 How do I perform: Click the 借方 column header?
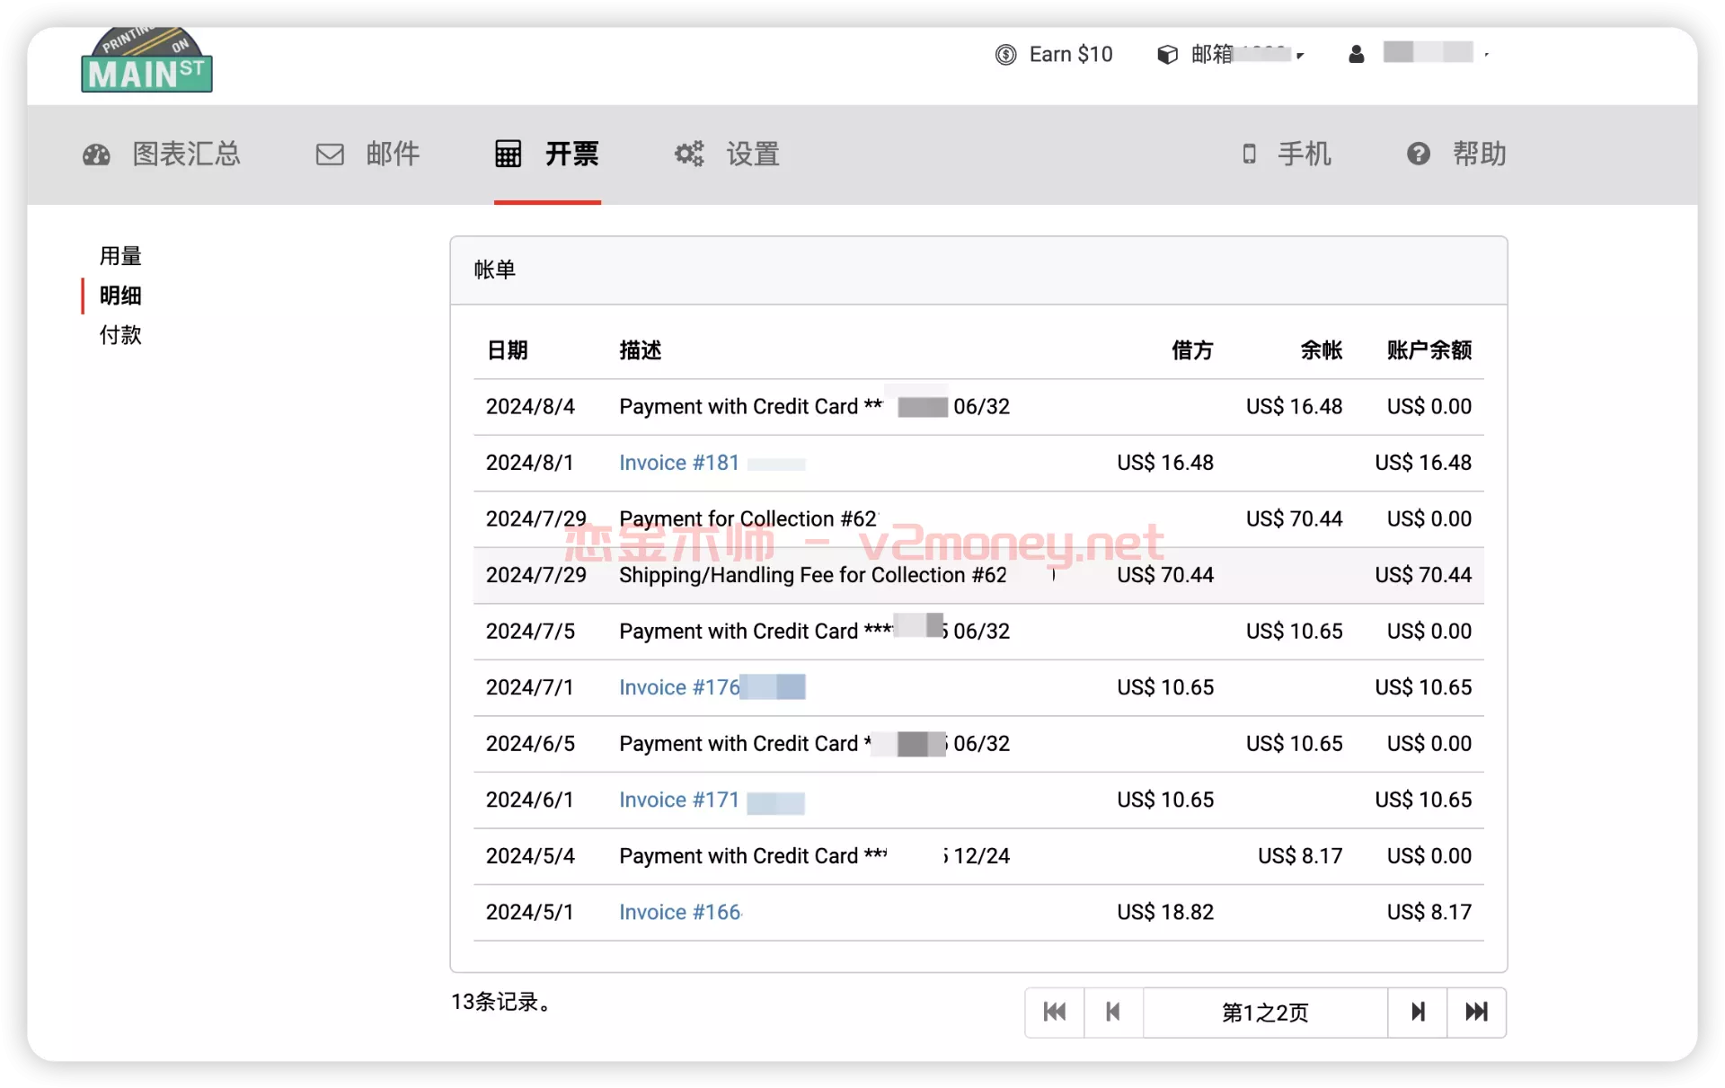coord(1192,350)
